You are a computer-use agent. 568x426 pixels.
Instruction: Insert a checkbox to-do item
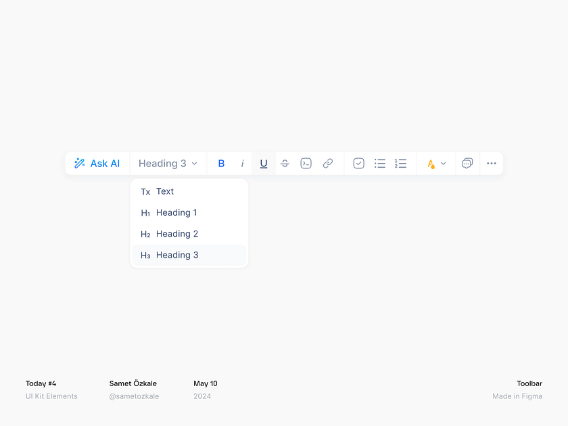click(x=359, y=164)
